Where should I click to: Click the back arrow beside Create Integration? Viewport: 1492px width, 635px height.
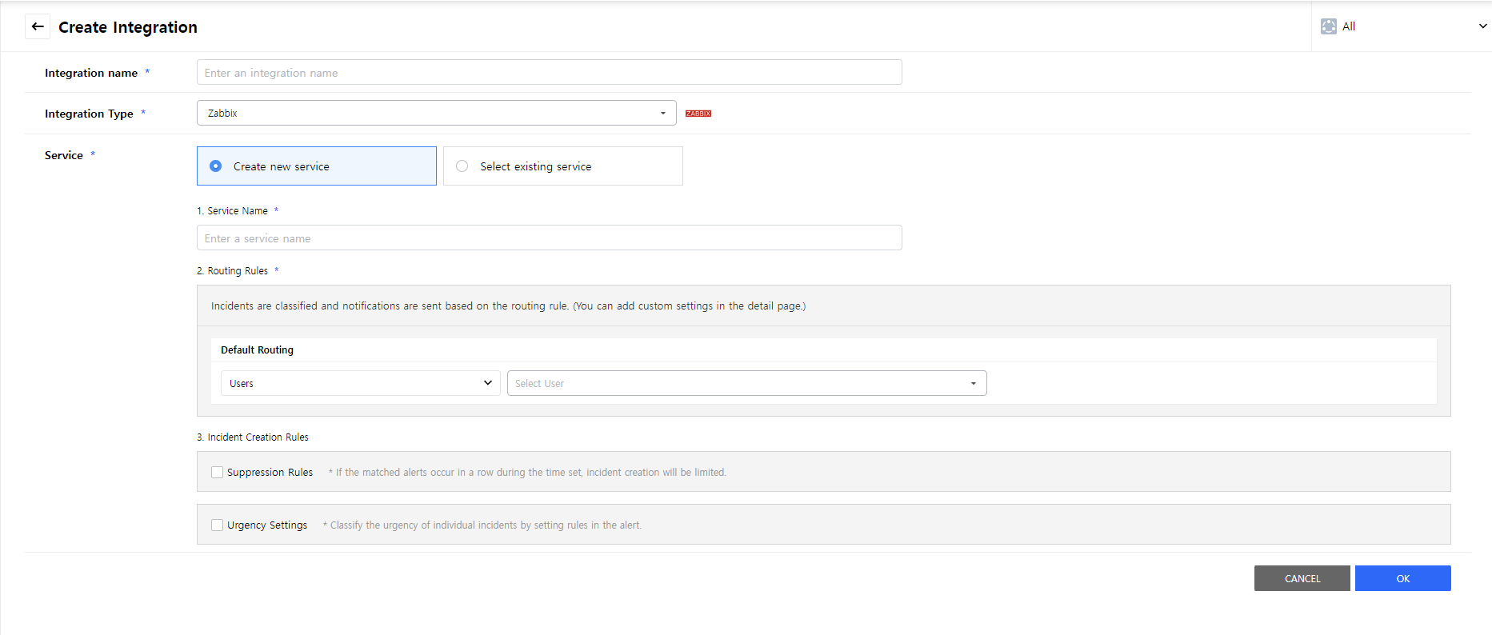tap(38, 26)
